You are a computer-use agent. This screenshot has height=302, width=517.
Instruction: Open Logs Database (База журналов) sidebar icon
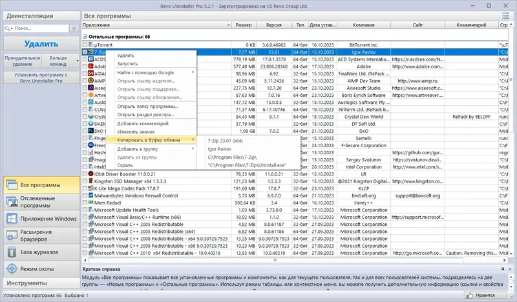12,252
